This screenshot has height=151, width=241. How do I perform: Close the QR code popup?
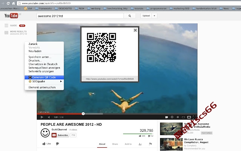pos(135,30)
